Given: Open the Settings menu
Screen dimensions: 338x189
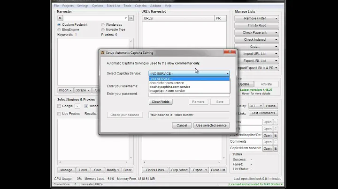Looking at the screenshot, I should [x=83, y=6].
